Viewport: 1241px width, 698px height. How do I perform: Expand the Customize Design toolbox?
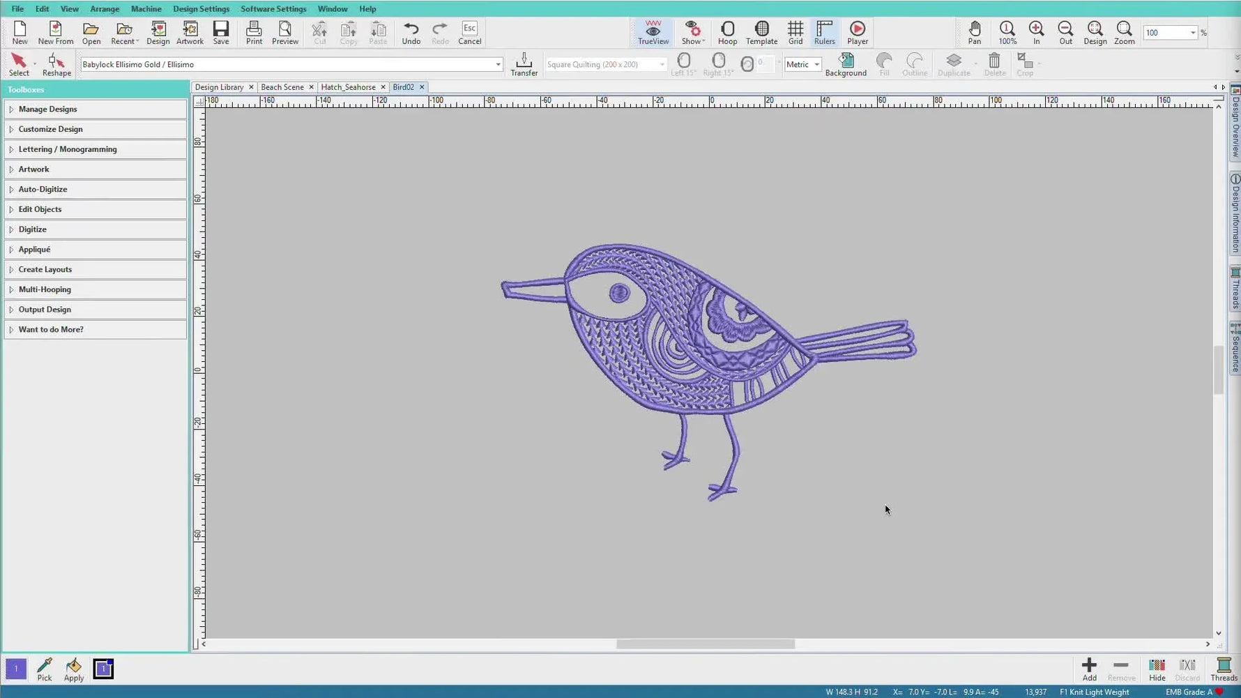click(x=96, y=129)
